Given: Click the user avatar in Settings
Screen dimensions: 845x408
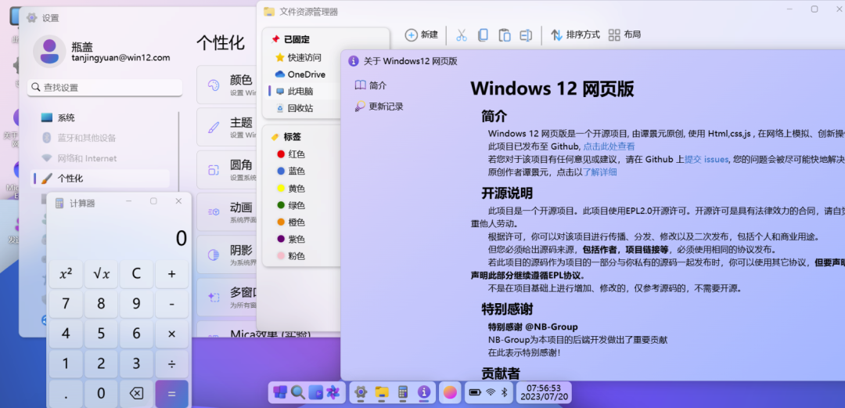Looking at the screenshot, I should coord(49,51).
